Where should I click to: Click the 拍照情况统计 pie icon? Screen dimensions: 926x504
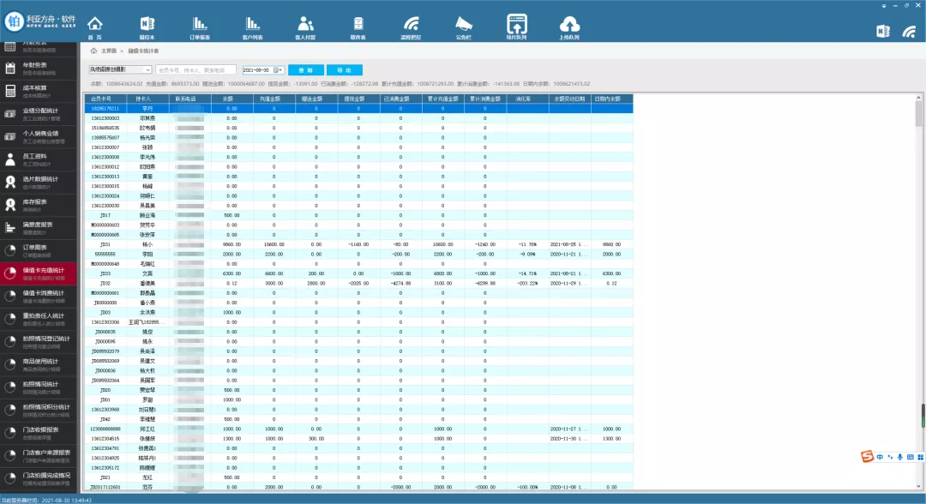(x=10, y=387)
